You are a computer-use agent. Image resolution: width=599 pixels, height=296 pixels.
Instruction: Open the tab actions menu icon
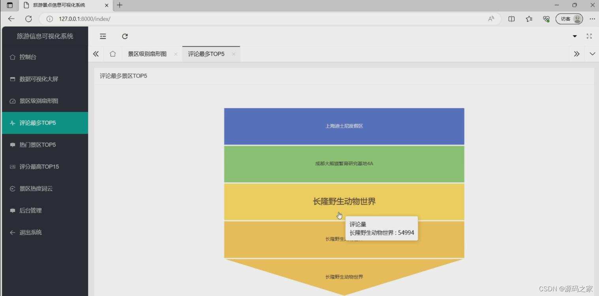point(10,5)
